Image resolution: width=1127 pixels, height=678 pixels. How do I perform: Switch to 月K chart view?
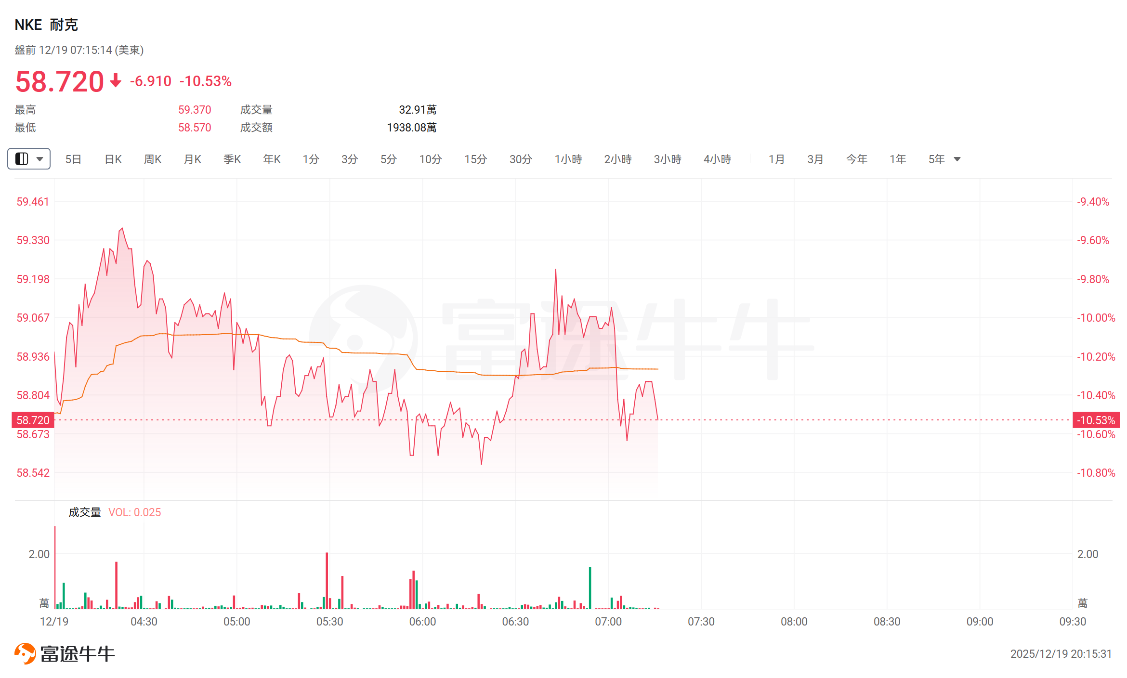193,159
